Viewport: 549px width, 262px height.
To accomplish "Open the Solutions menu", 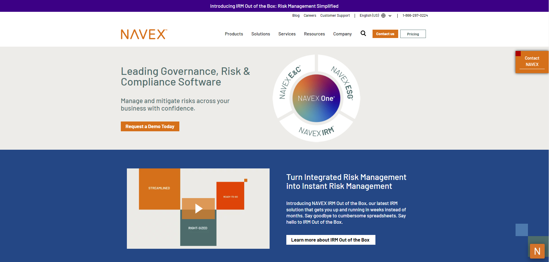I will tap(260, 34).
